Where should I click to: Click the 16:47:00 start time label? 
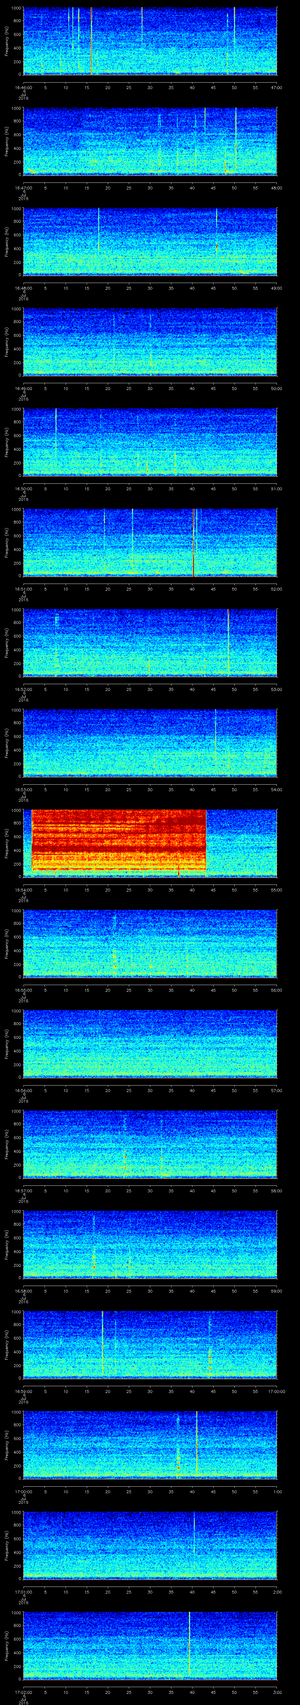pyautogui.click(x=23, y=188)
